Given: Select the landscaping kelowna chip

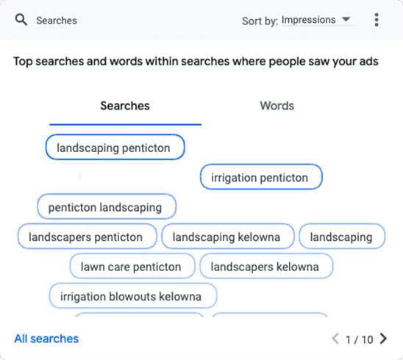Looking at the screenshot, I should tap(228, 237).
